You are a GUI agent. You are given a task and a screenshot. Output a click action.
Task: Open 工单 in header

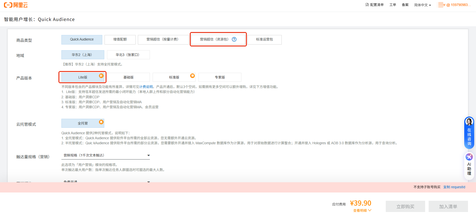(393, 5)
